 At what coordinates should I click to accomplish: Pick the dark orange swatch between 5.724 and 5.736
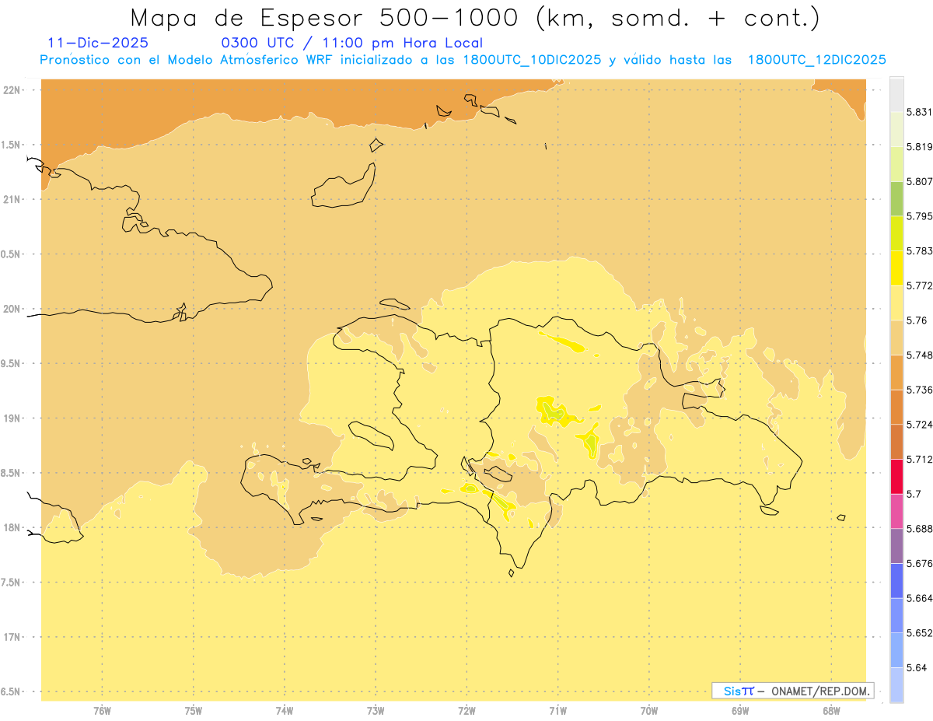[896, 407]
